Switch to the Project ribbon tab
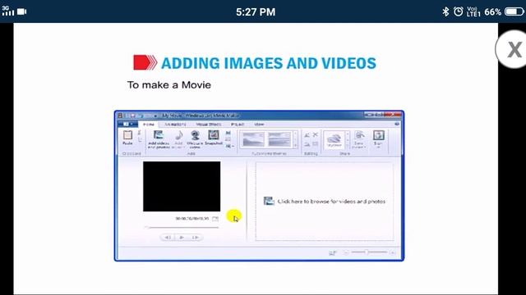 [x=238, y=125]
